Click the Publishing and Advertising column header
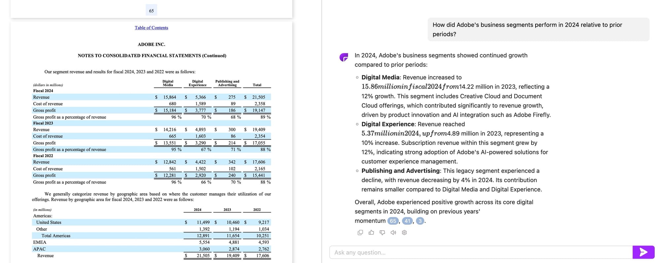The width and height of the screenshot is (660, 263). [x=227, y=83]
